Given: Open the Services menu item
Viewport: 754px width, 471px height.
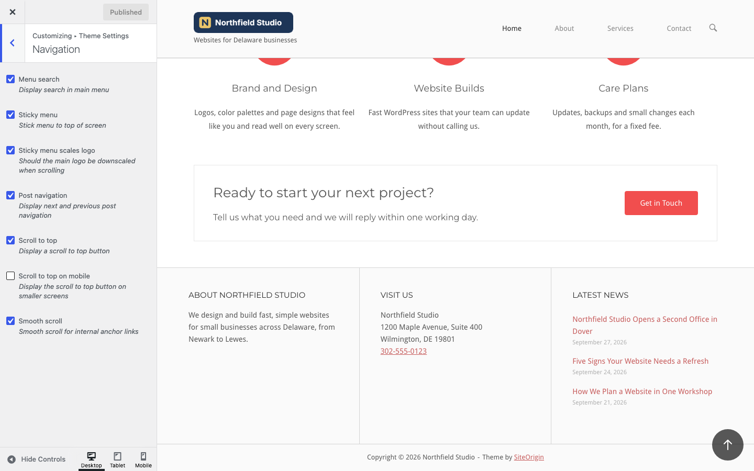Looking at the screenshot, I should click(x=620, y=28).
